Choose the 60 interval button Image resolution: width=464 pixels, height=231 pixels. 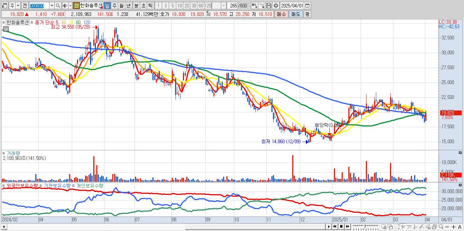pos(201,6)
